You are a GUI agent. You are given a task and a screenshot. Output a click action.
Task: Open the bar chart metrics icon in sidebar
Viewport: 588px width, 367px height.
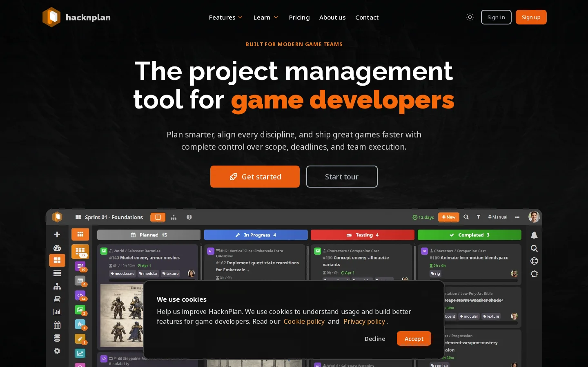click(57, 312)
